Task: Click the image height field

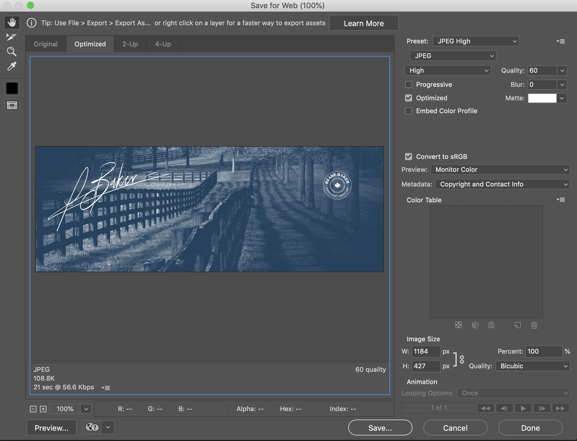Action: tap(426, 366)
